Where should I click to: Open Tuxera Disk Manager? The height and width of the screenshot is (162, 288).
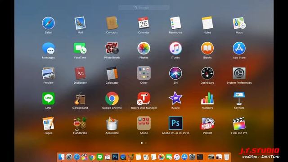tap(144, 99)
